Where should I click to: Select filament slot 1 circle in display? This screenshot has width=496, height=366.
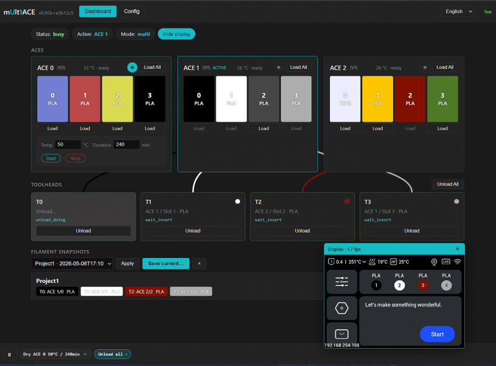[x=376, y=285]
